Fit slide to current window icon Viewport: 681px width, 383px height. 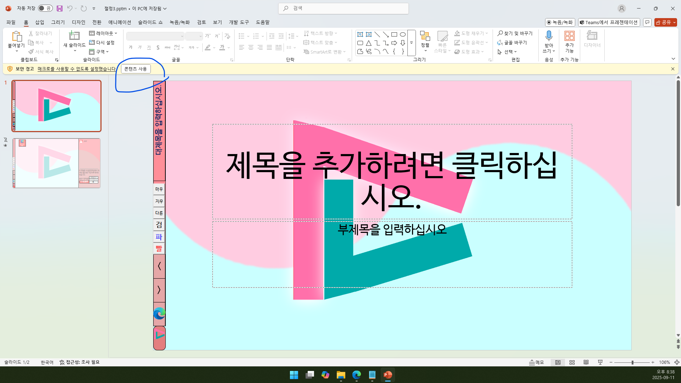tap(677, 362)
